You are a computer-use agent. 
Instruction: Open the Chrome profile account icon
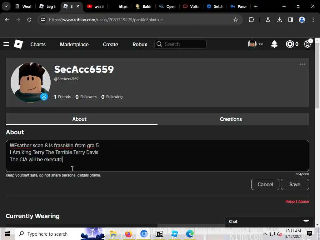coord(302,20)
